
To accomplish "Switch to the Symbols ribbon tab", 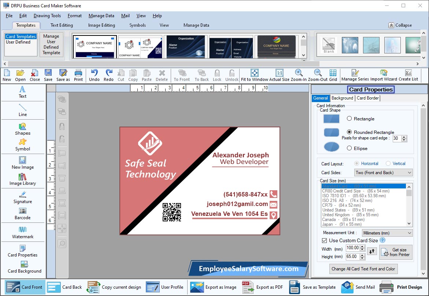I will coord(137,25).
